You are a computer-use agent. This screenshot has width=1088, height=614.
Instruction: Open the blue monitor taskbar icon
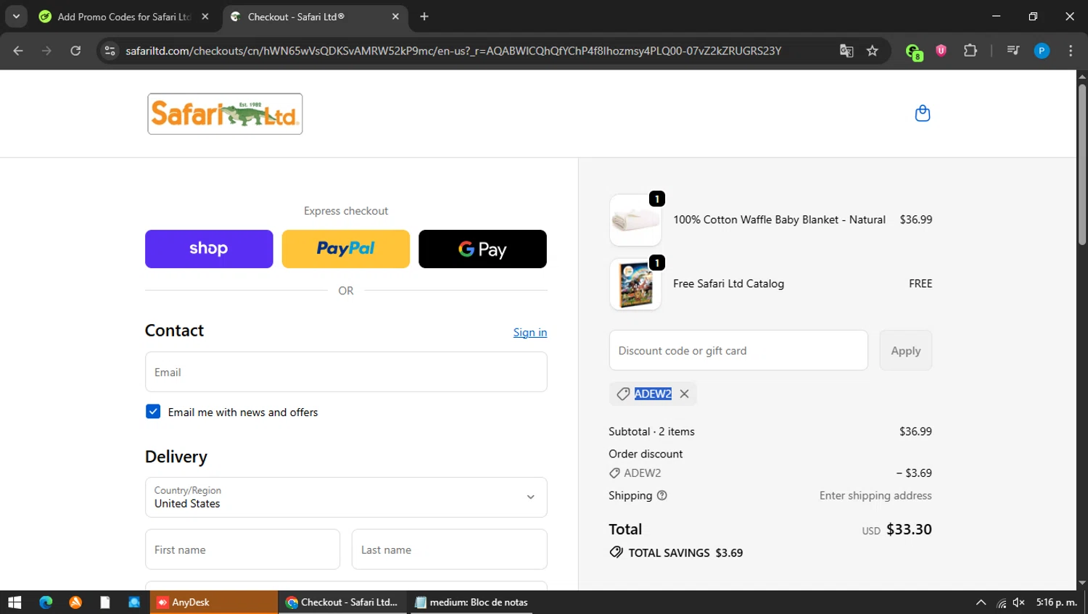click(134, 602)
